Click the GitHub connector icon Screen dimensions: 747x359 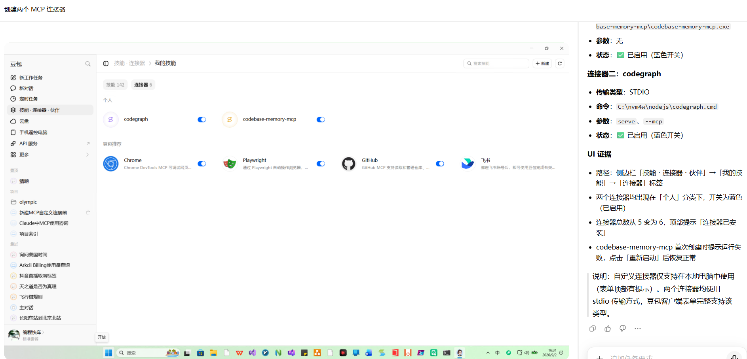[x=349, y=164]
